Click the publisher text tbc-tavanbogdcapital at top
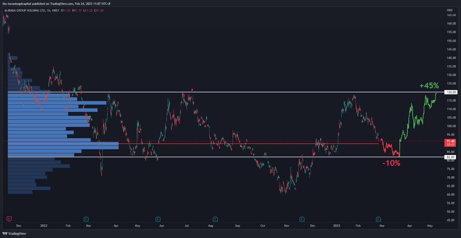Viewport: 461px width, 238px height. tap(17, 4)
